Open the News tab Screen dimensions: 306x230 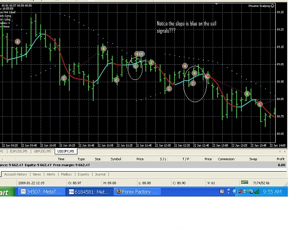pos(37,174)
